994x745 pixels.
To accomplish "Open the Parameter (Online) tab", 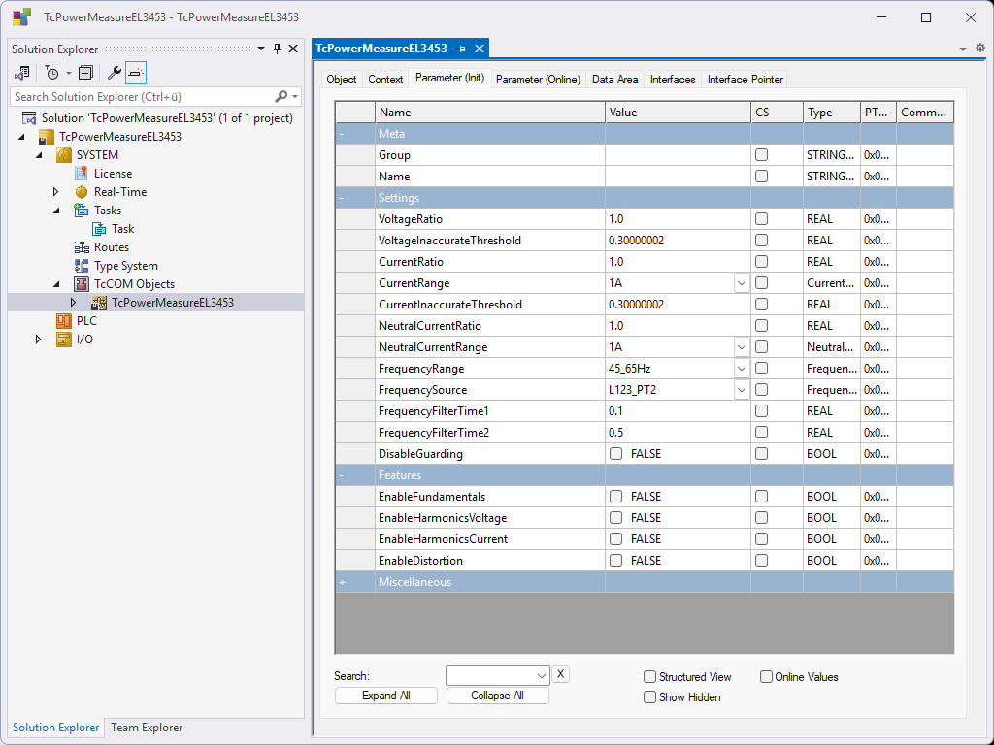I will [538, 80].
